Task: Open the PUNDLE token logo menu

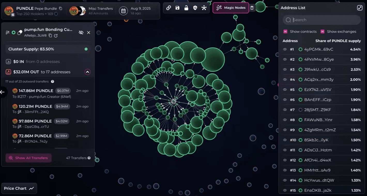Action: click(x=9, y=11)
